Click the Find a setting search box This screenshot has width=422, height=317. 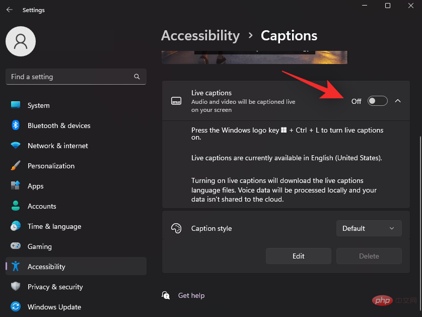tap(76, 77)
